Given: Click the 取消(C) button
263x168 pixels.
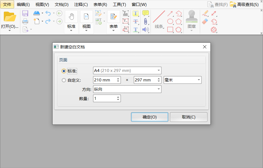Looking at the screenshot, I should (x=189, y=117).
